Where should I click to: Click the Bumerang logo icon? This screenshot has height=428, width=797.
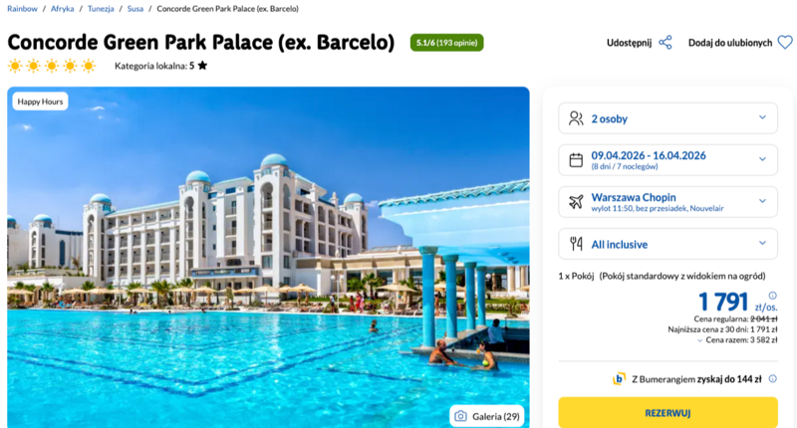[x=619, y=379]
